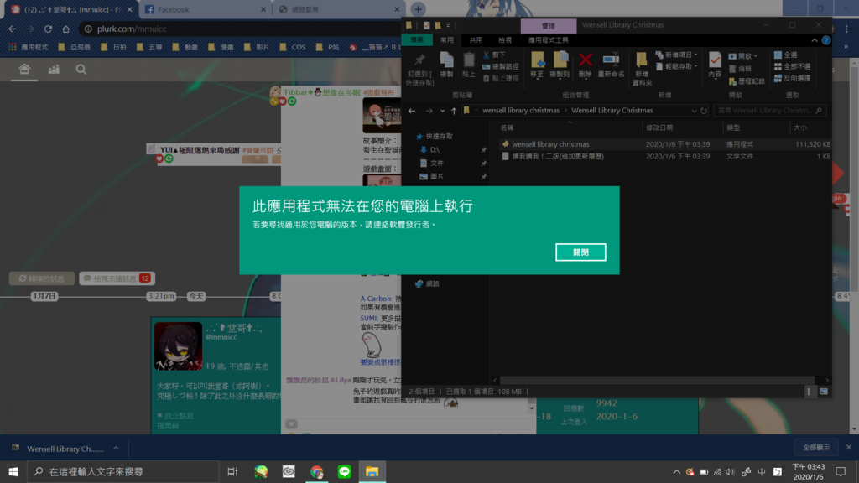Click the 新增資料夾 new folder icon
Screen dimensions: 859x483
pos(642,69)
